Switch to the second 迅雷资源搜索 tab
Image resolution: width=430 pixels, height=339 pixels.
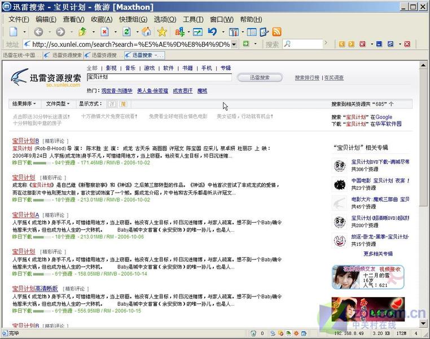pos(104,55)
